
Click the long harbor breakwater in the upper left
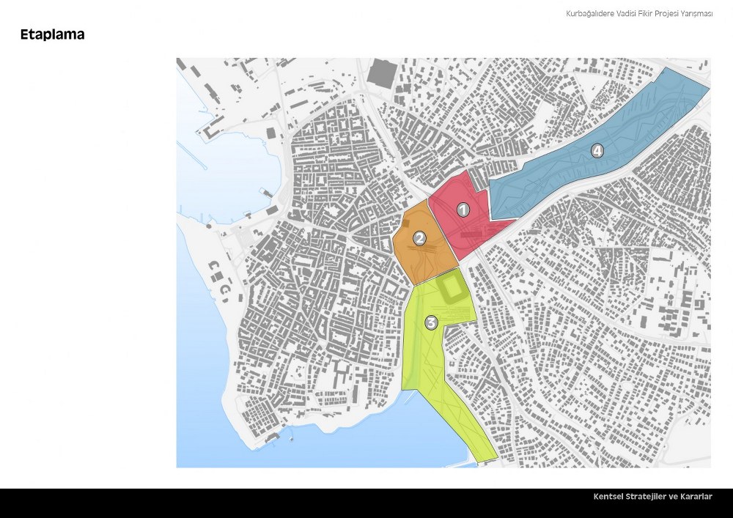192,156
